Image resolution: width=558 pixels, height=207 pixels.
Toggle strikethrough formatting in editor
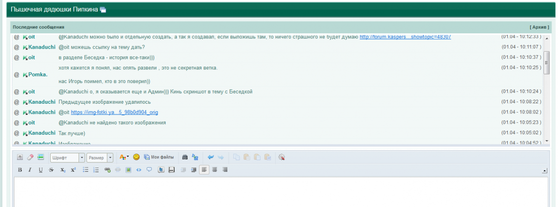click(x=51, y=170)
